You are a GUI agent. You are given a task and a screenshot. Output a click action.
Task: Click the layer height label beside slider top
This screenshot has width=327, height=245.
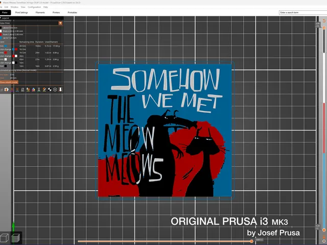[318, 25]
